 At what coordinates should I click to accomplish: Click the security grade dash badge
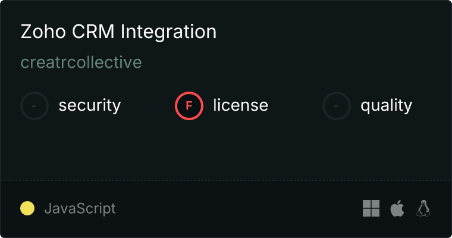34,106
